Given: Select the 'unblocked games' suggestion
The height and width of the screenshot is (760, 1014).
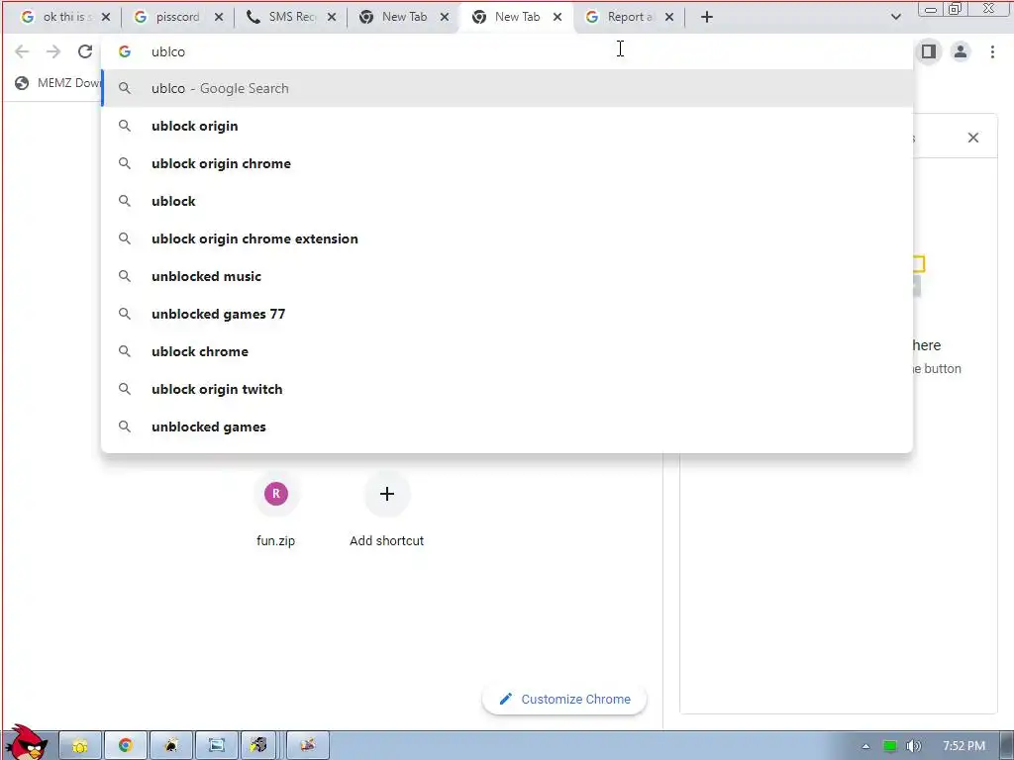Looking at the screenshot, I should 507,427.
